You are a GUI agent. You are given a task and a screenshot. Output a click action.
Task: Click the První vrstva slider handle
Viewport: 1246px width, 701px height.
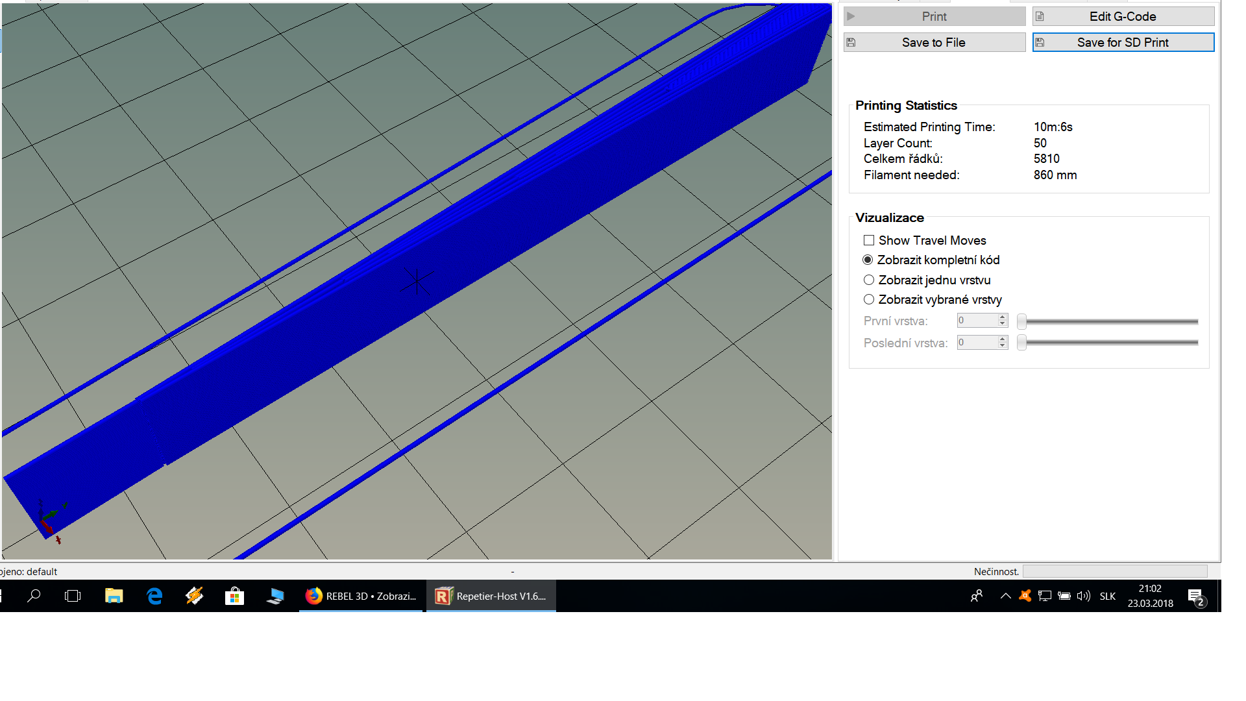[1021, 321]
